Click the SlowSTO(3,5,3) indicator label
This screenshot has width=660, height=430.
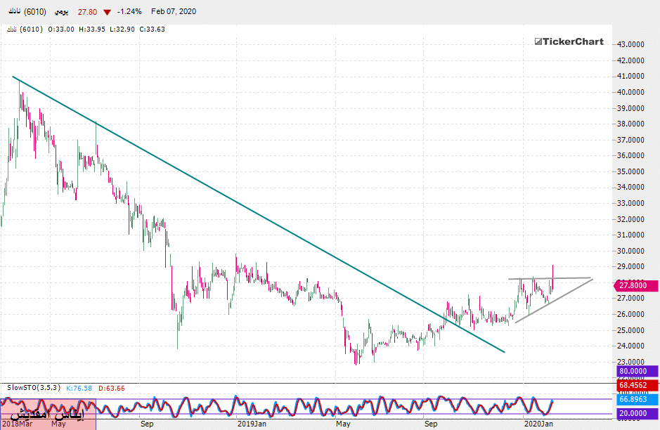point(33,387)
